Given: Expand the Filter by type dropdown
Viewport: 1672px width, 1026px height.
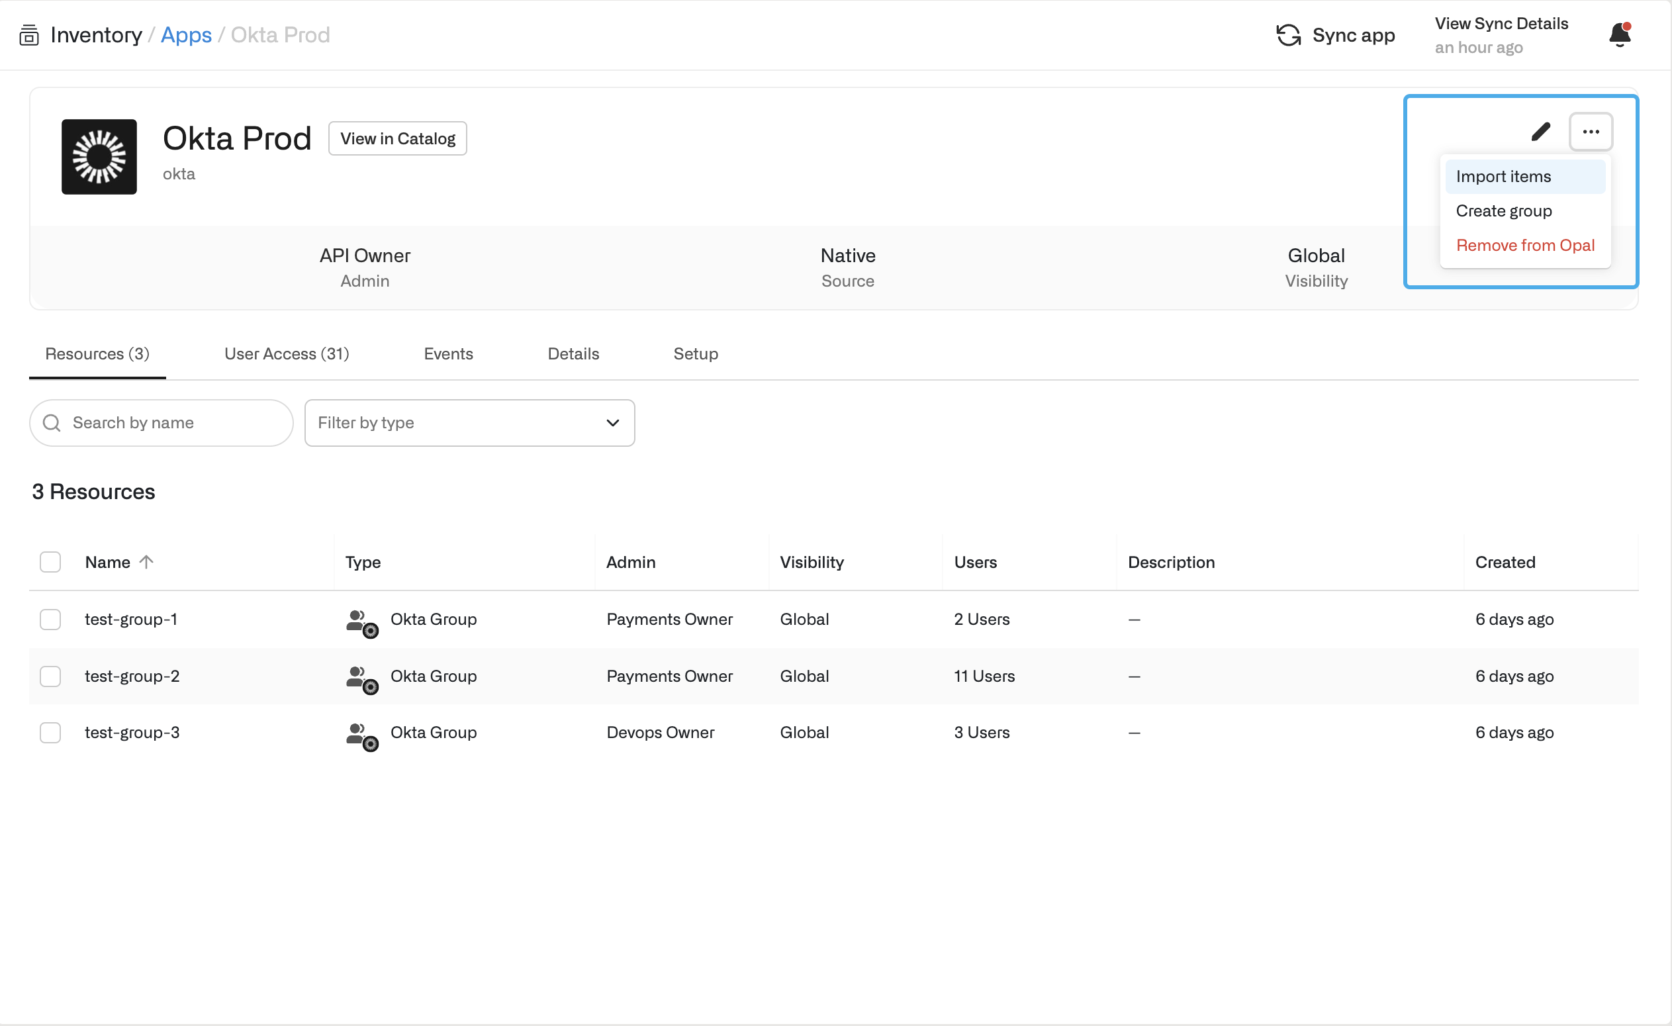Looking at the screenshot, I should (x=469, y=423).
